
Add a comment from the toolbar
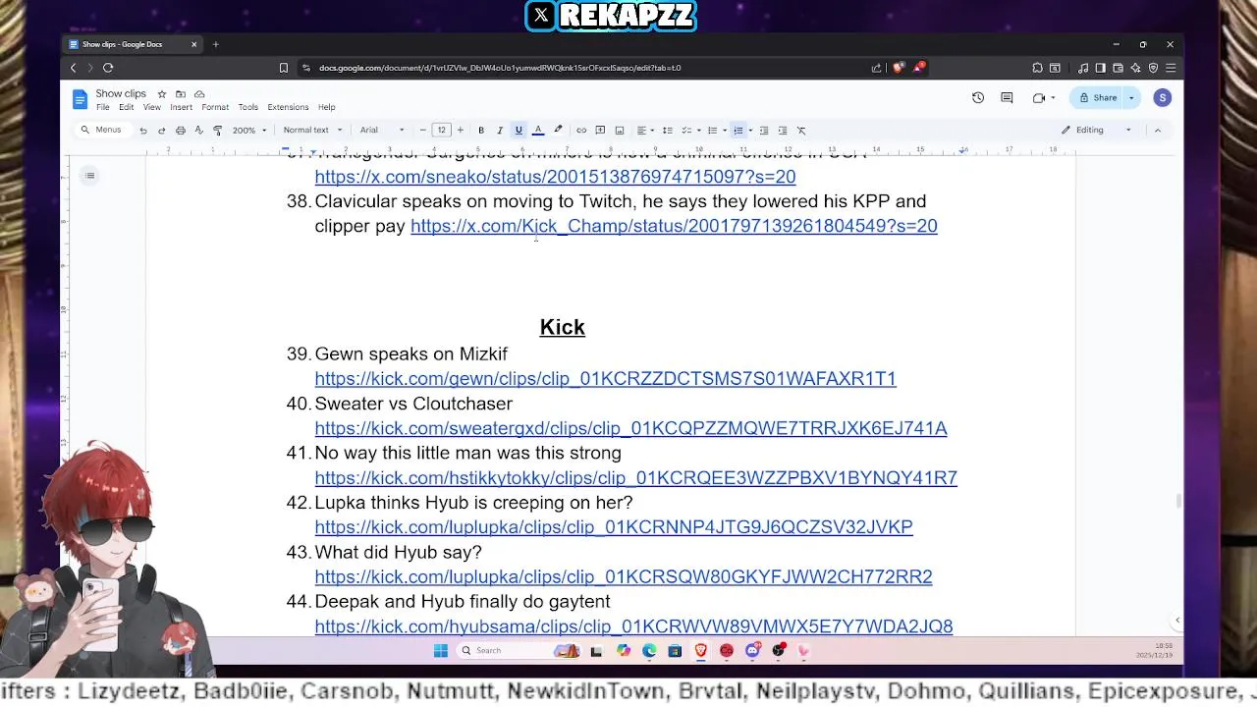coord(600,131)
